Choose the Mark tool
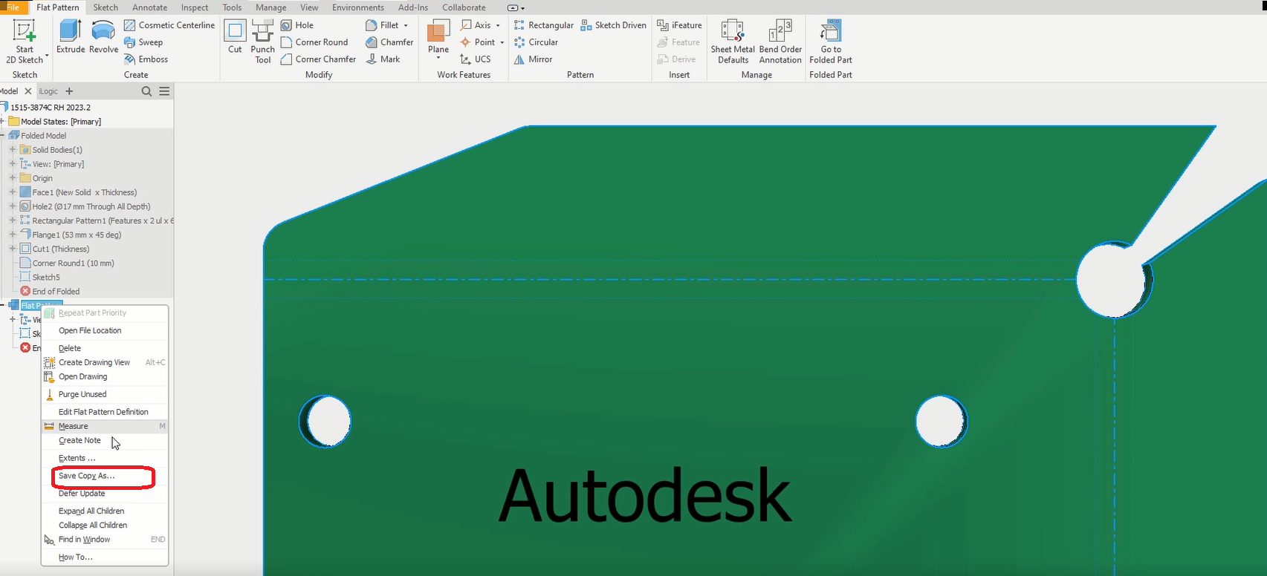Screen dimensions: 1267x576 coord(383,59)
